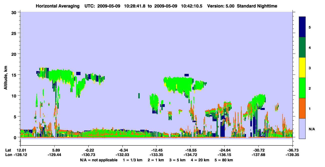Click the '1 = 1/3 km' legend entry

(x=133, y=160)
